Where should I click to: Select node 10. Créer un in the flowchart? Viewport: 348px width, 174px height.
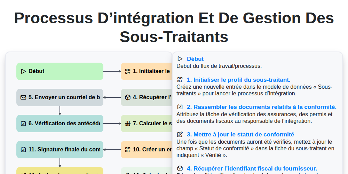(146, 150)
